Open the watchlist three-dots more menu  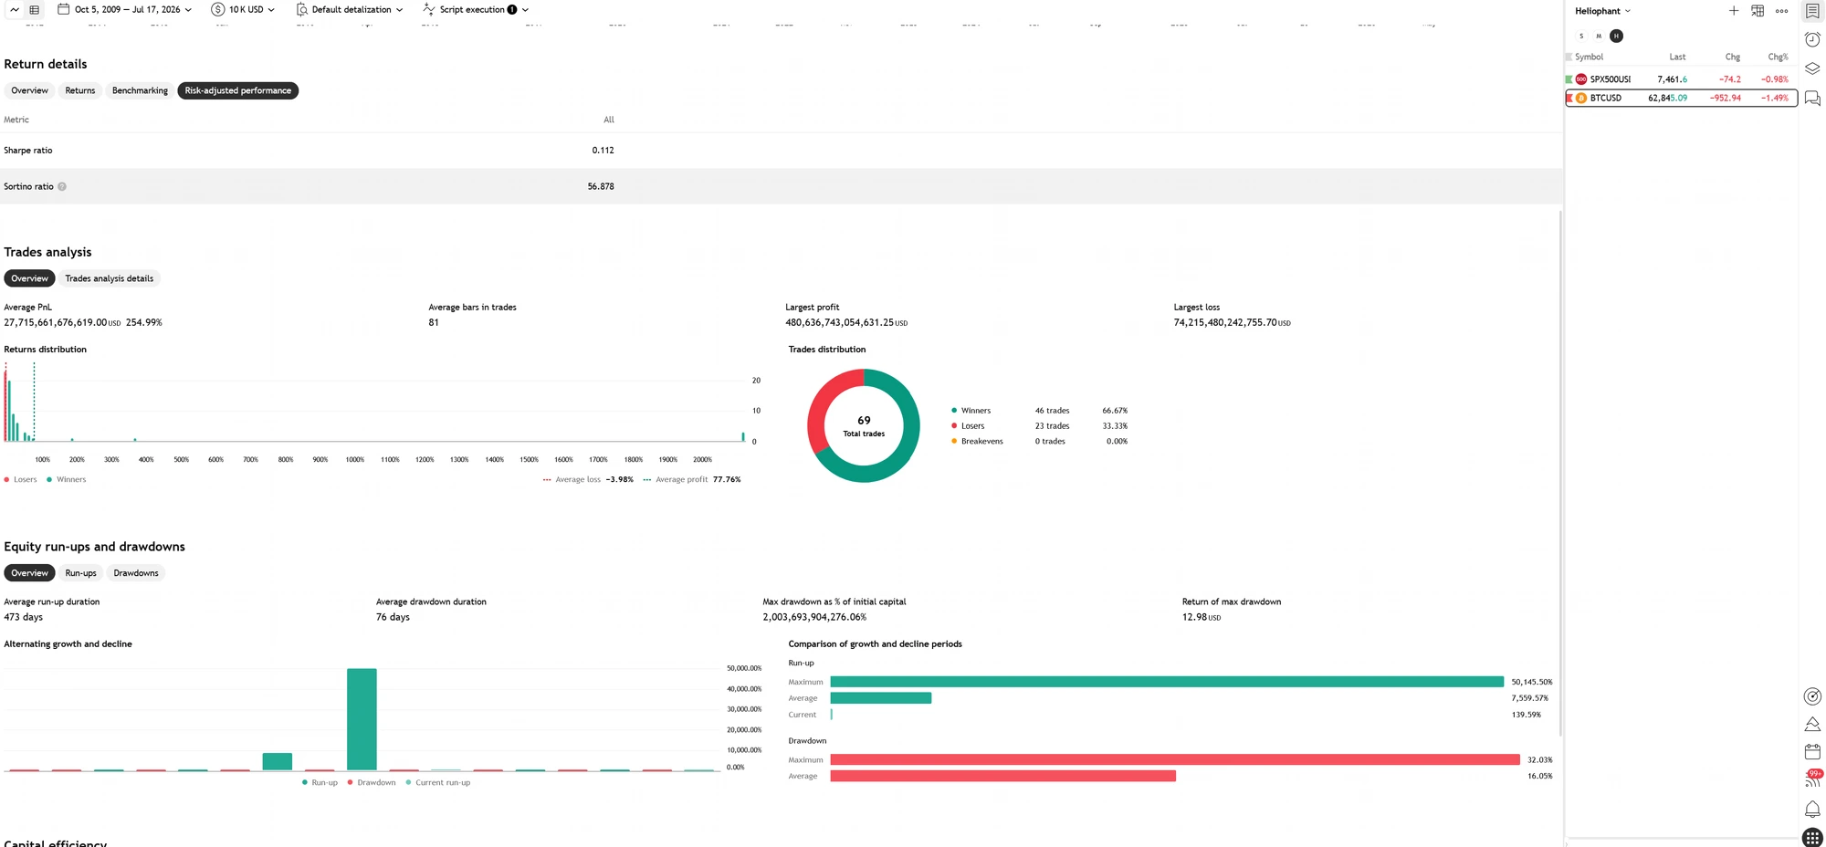(x=1781, y=11)
